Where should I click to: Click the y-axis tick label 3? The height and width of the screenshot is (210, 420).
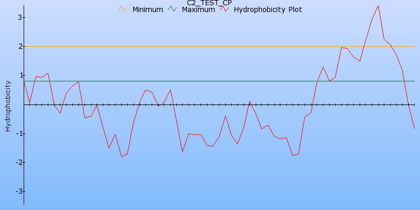[18, 18]
